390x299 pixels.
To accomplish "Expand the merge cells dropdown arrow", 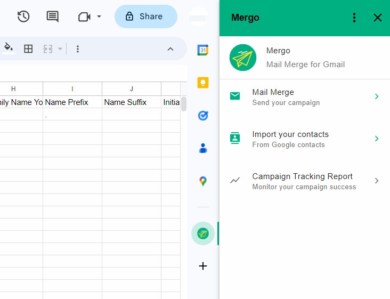I will click(x=60, y=49).
